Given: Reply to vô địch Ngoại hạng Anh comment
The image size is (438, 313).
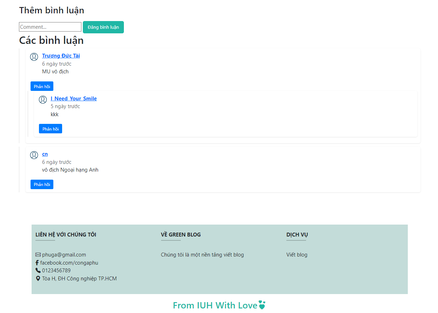Looking at the screenshot, I should 42,185.
